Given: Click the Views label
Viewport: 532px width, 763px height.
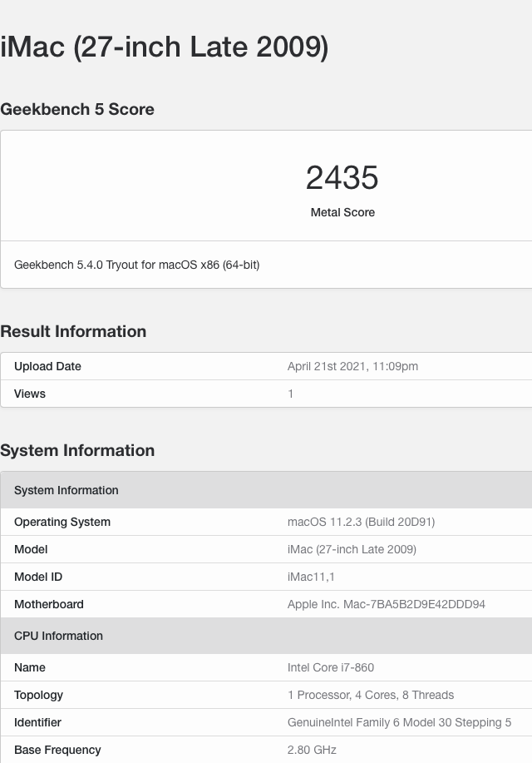Looking at the screenshot, I should pyautogui.click(x=30, y=394).
